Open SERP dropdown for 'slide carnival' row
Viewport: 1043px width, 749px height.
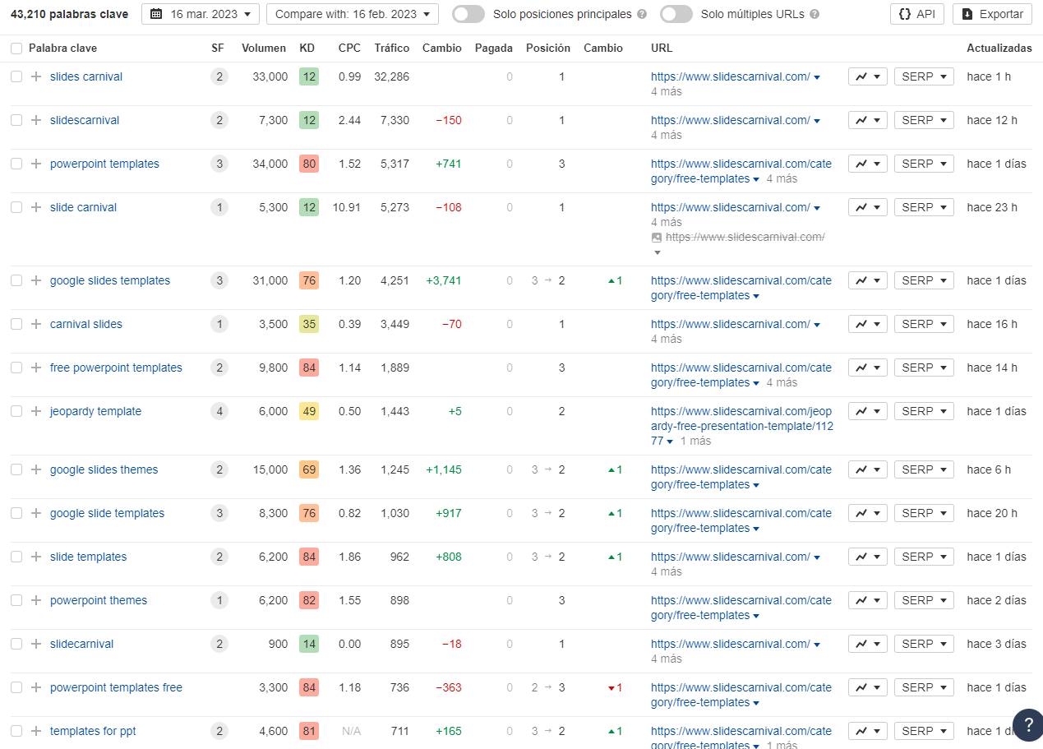(924, 207)
